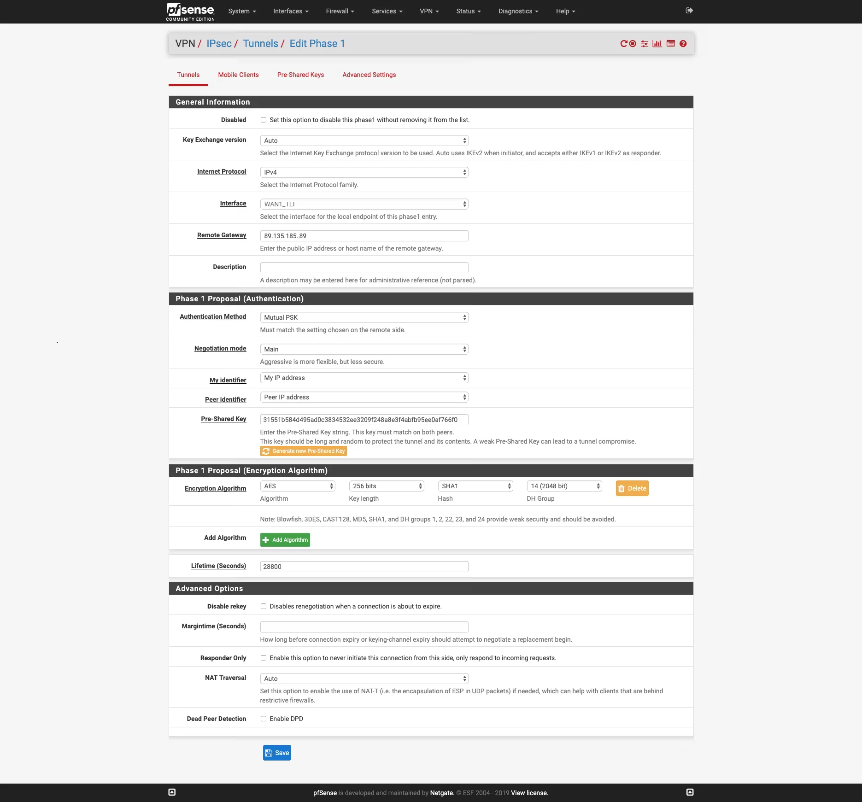Edit the Remote Gateway address field
Viewport: 862px width, 802px height.
(x=364, y=235)
